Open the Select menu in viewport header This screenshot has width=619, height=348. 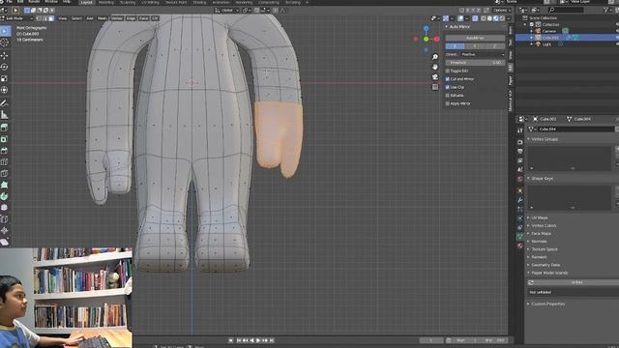tap(76, 18)
